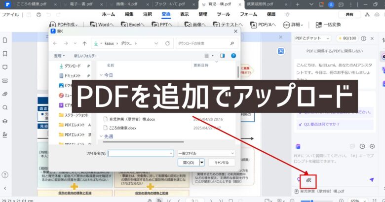Open the 一般ファイル file type dropdown

click(x=206, y=153)
